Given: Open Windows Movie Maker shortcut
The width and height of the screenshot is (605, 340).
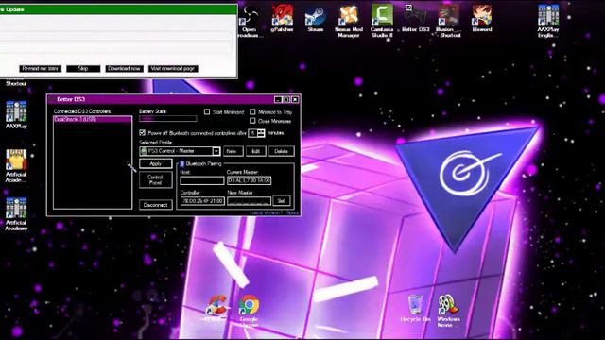Looking at the screenshot, I should click(448, 311).
